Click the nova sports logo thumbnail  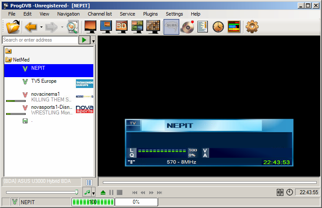point(84,109)
